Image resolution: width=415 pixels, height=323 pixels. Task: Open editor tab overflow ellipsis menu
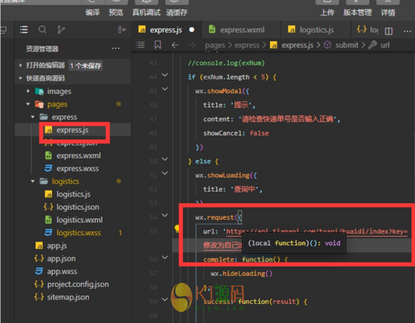407,31
